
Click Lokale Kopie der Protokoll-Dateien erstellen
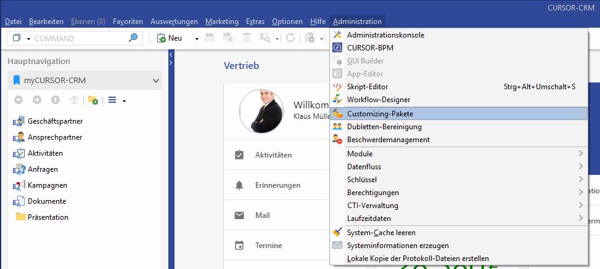[417, 259]
